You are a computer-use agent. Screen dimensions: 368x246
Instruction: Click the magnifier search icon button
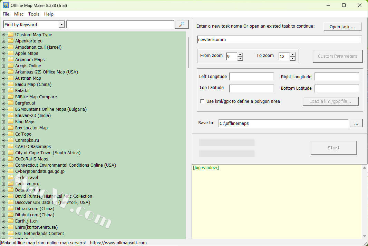point(182,24)
